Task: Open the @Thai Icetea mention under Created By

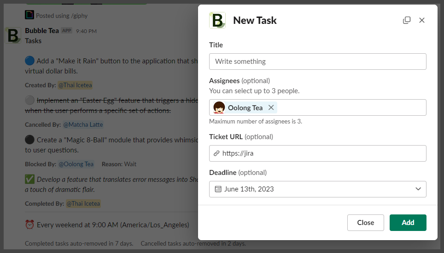Action: pyautogui.click(x=75, y=85)
